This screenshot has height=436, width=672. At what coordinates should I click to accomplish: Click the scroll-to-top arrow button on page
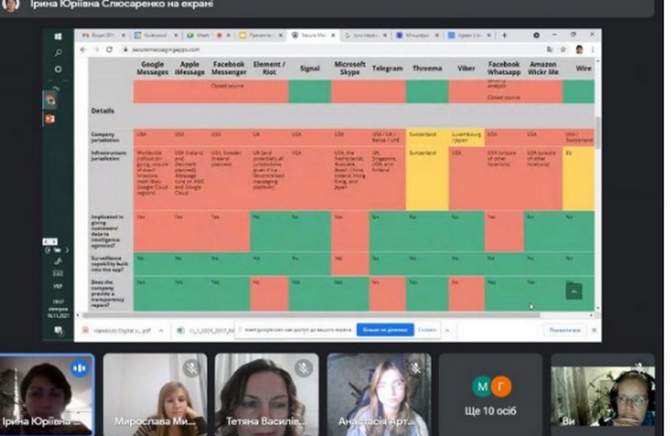pyautogui.click(x=574, y=290)
